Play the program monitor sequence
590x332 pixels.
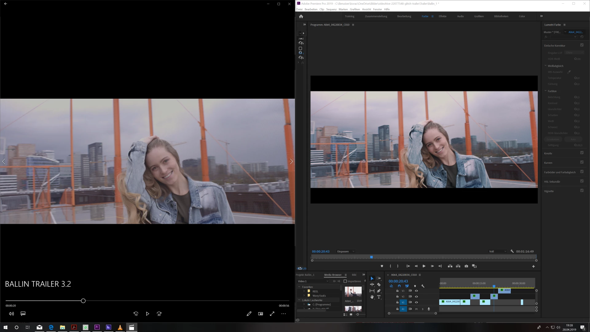pos(424,266)
